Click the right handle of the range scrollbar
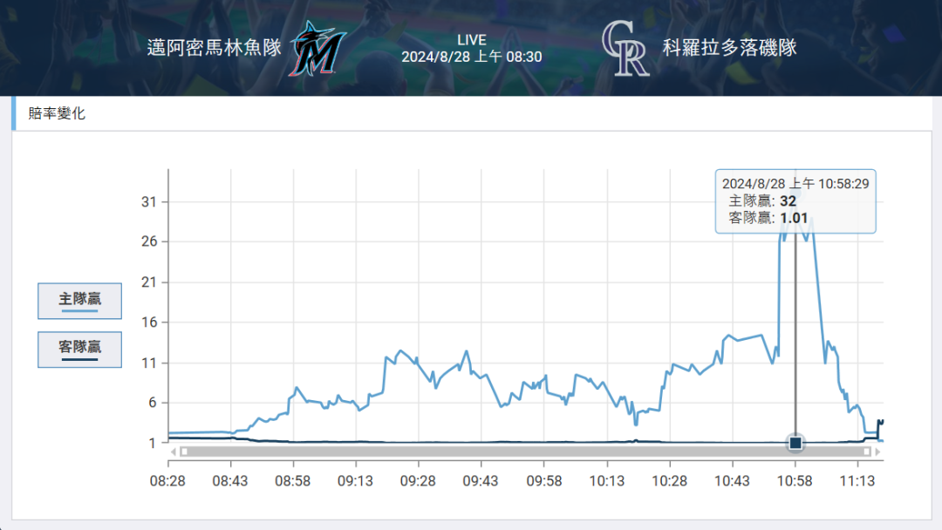942x530 pixels. 867,452
